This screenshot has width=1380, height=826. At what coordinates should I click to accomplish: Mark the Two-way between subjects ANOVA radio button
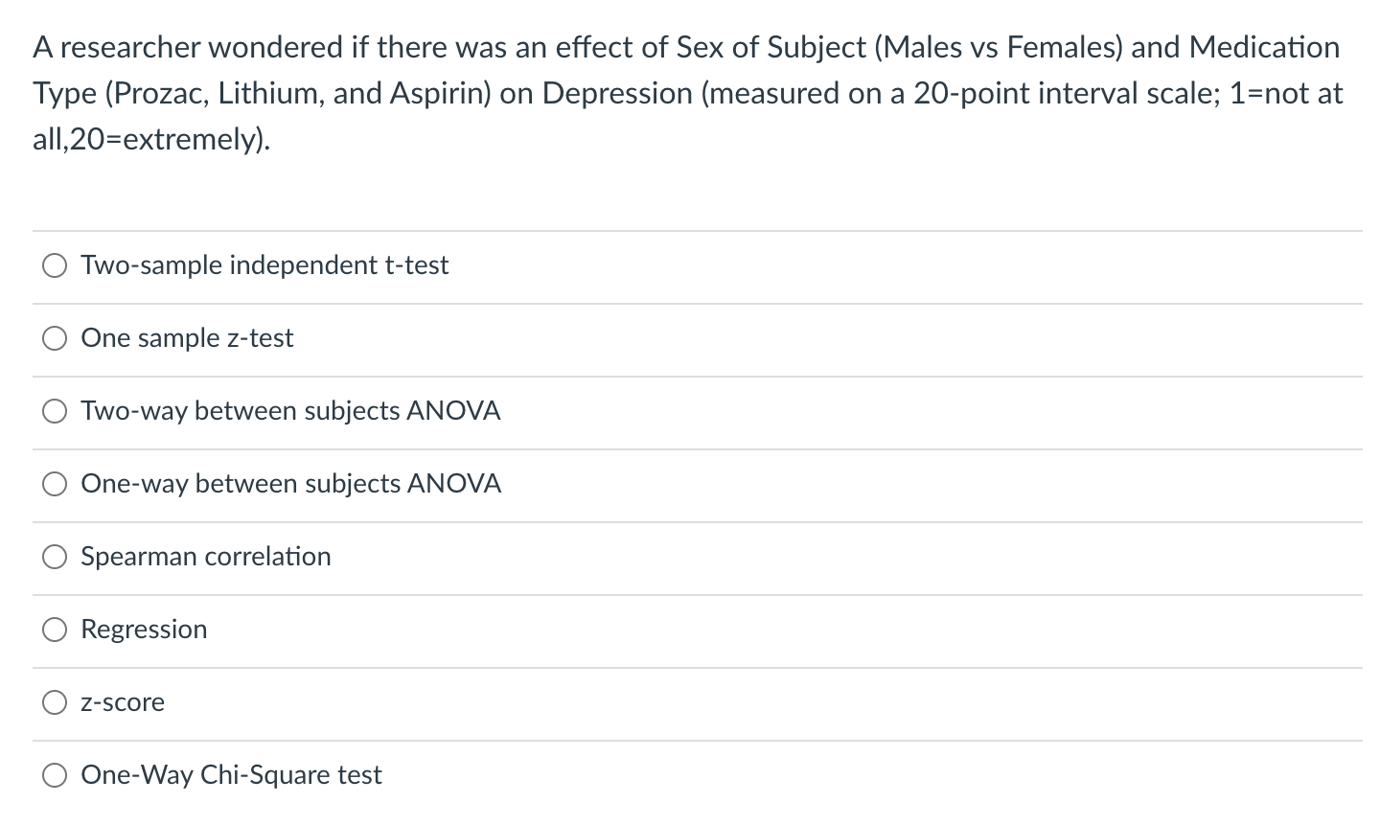coord(55,411)
